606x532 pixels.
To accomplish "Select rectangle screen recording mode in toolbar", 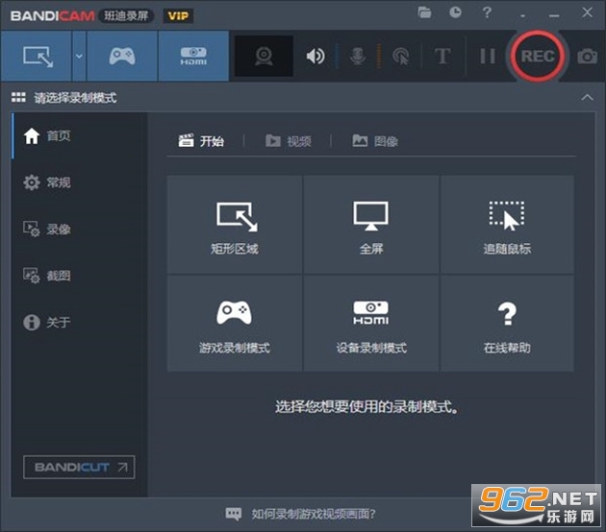I will 37,56.
